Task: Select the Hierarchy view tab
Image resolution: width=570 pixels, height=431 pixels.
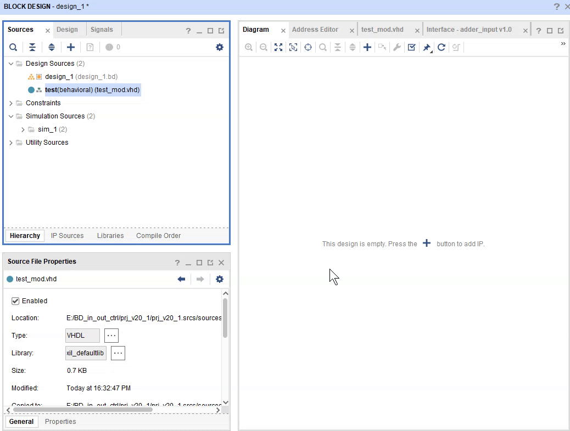Action: [x=25, y=236]
